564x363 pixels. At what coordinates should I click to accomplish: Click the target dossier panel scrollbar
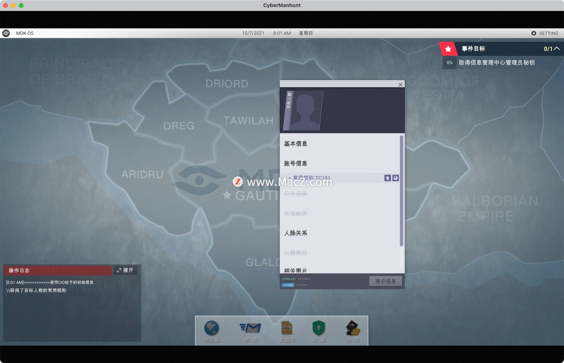(401, 191)
